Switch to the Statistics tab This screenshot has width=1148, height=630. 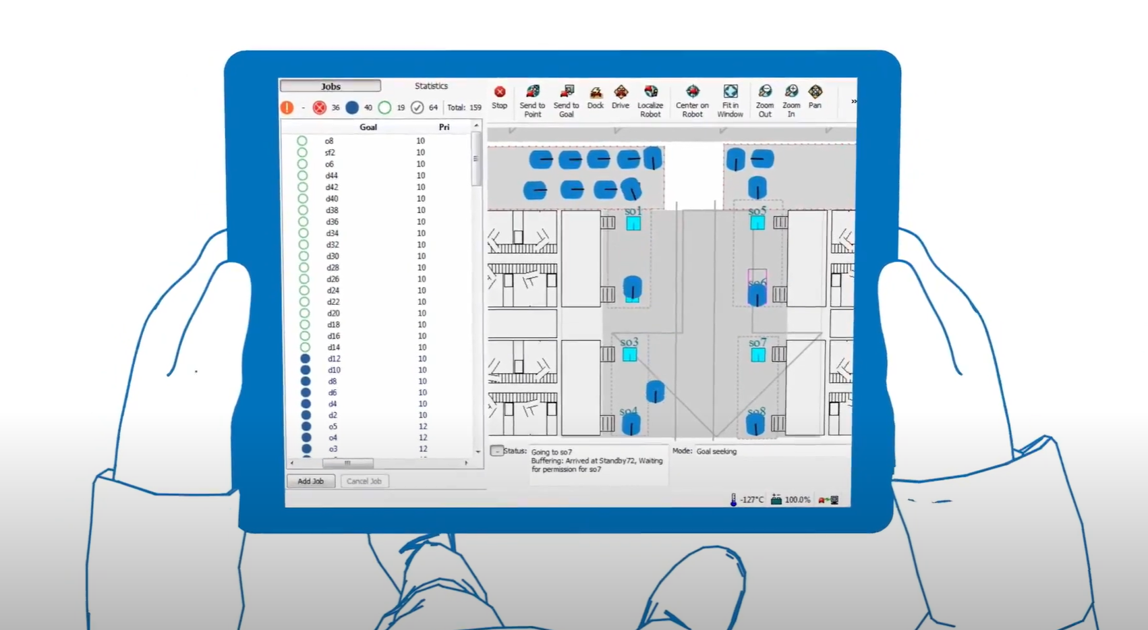click(x=431, y=86)
